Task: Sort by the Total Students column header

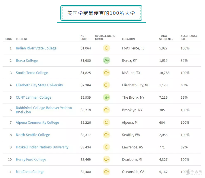Action: coord(166,37)
